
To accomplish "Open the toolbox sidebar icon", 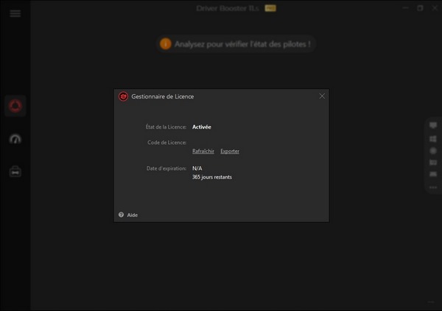I will pos(15,171).
